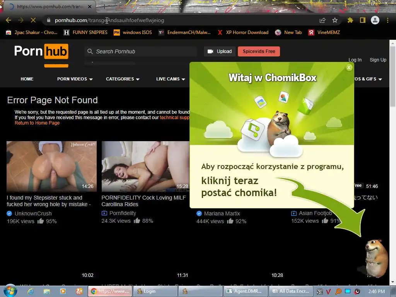Open the EndermanCH/Malw... bookmark

[x=184, y=32]
